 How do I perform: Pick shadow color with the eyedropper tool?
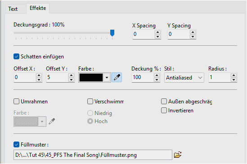coord(117,77)
